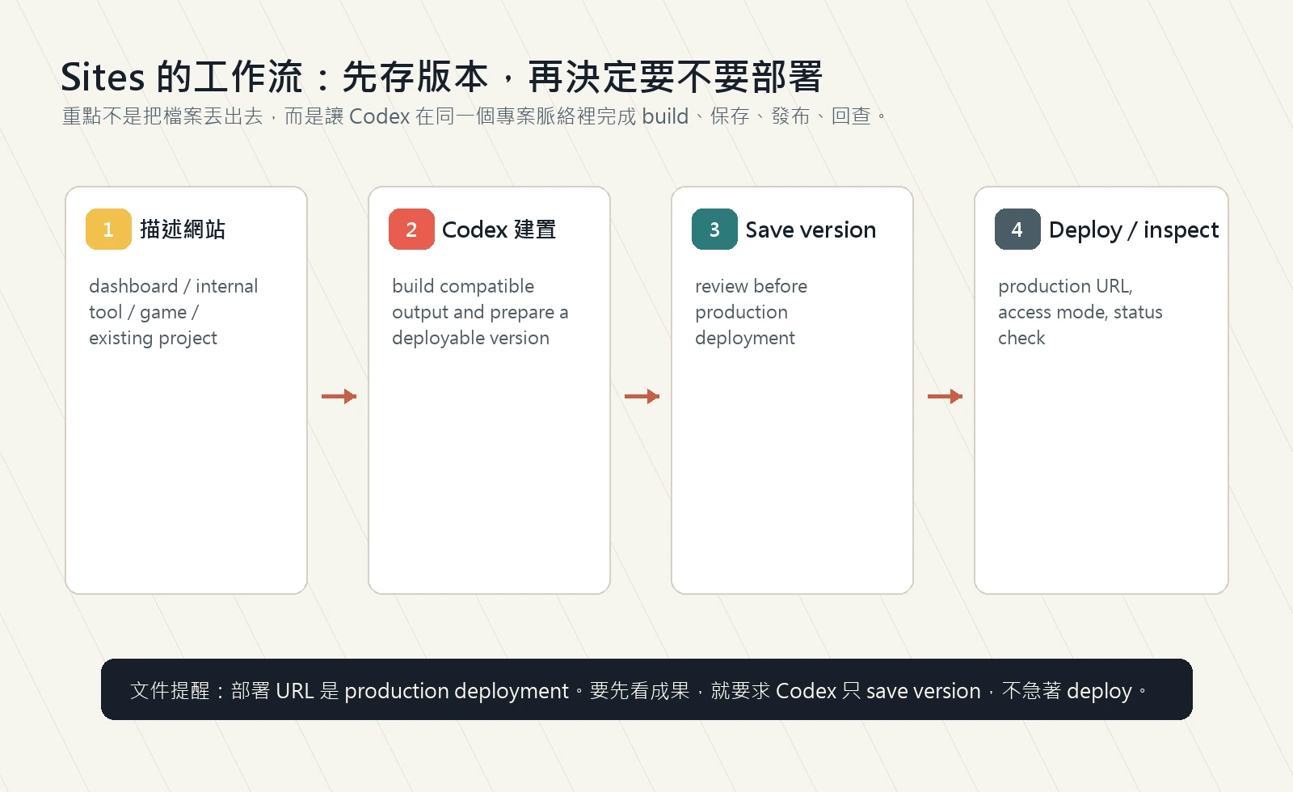Select the Codex 建置 heading
Screen dimensions: 1293x792
[499, 230]
